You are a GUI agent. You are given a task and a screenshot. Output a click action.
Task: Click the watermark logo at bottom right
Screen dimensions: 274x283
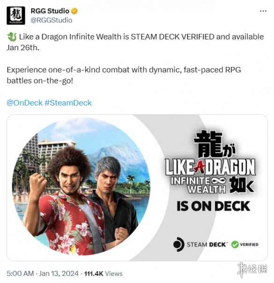pos(252,270)
